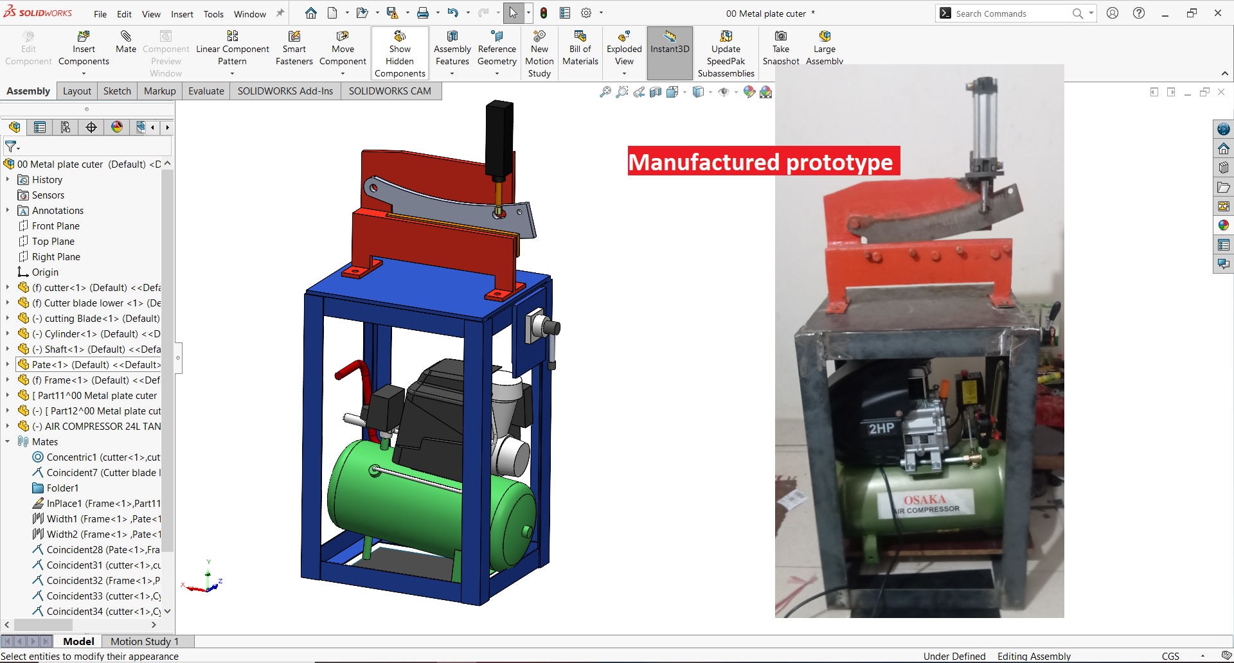Select the Top Plane in tree
Viewport: 1234px width, 663px height.
[53, 242]
